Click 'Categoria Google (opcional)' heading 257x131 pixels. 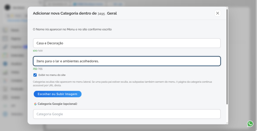coord(57,104)
